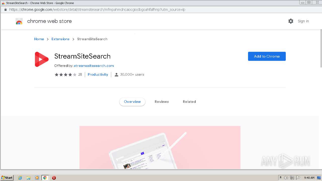Click the StreamSiteSearch red play logo
Image resolution: width=322 pixels, height=181 pixels.
pyautogui.click(x=42, y=59)
